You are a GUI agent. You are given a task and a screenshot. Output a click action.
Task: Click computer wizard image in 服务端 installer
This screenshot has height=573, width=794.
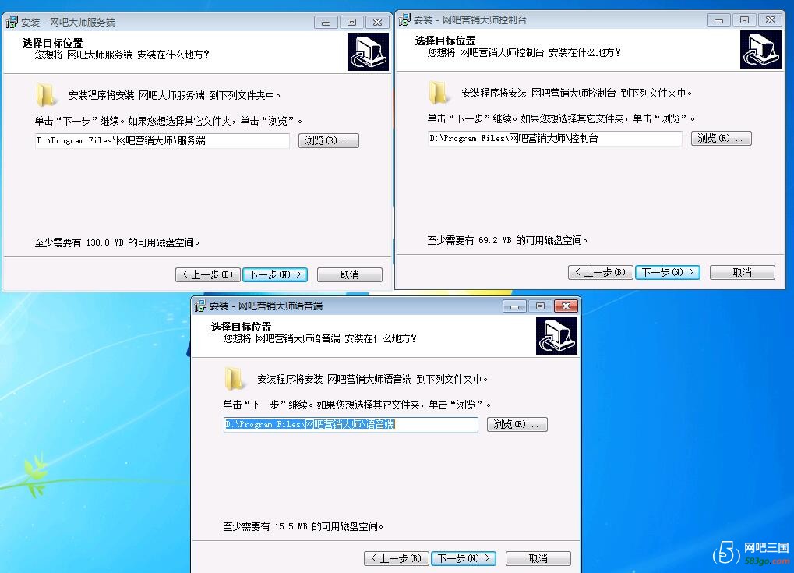point(368,51)
